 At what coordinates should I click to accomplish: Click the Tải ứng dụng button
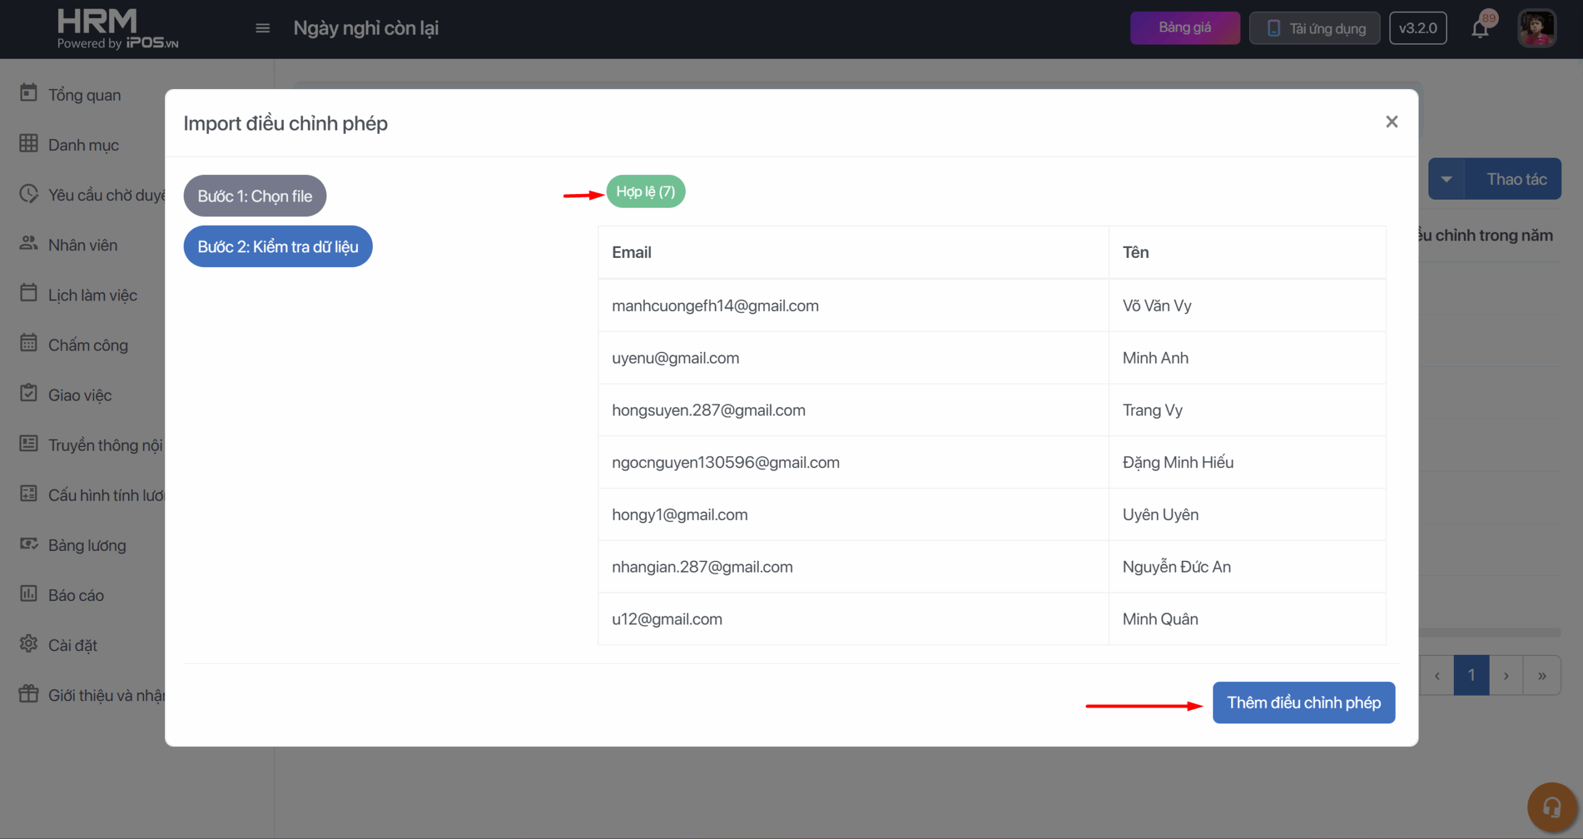point(1315,28)
